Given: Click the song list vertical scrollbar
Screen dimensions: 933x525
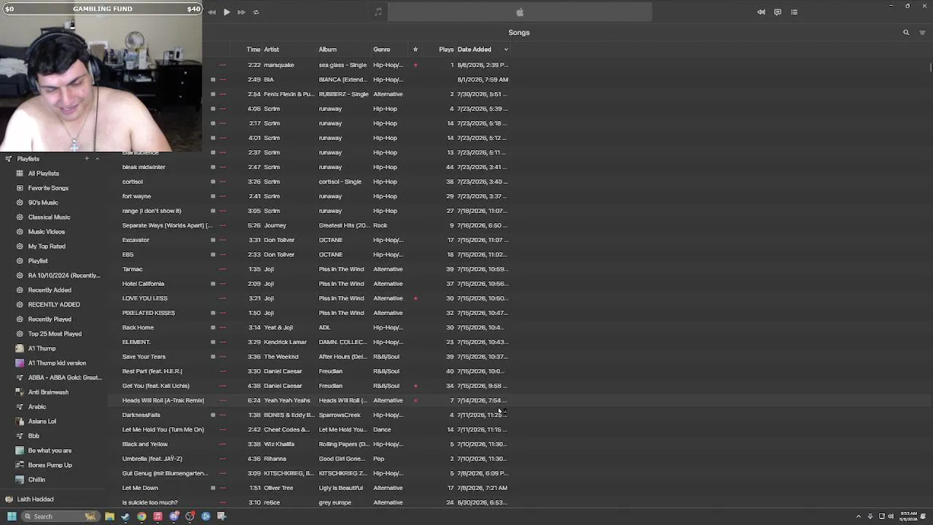Looking at the screenshot, I should click(x=930, y=67).
